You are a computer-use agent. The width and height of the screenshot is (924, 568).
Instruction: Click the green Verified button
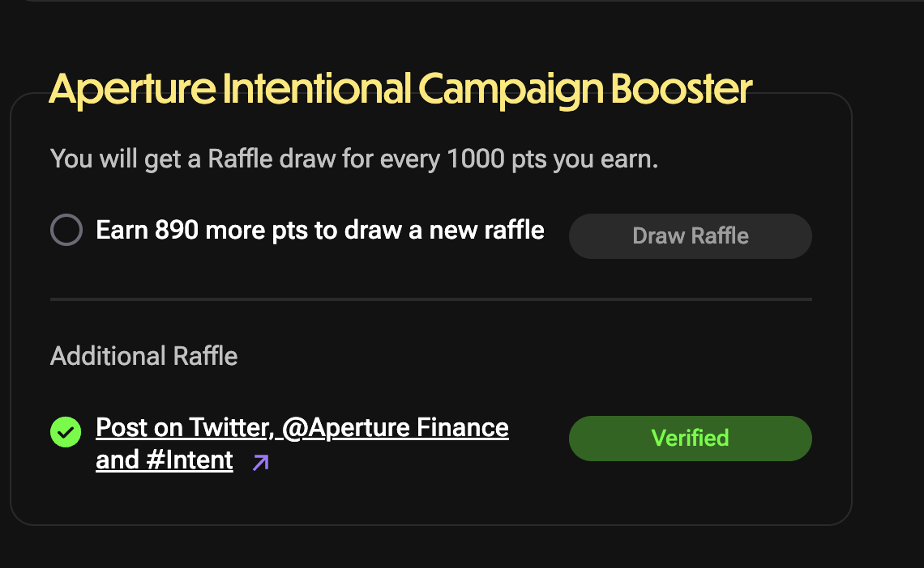[690, 438]
